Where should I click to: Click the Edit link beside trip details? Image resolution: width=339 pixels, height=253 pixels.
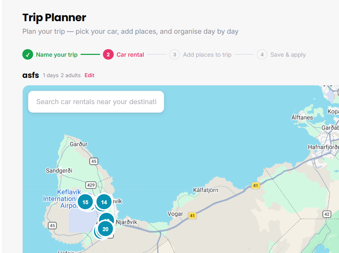click(89, 75)
